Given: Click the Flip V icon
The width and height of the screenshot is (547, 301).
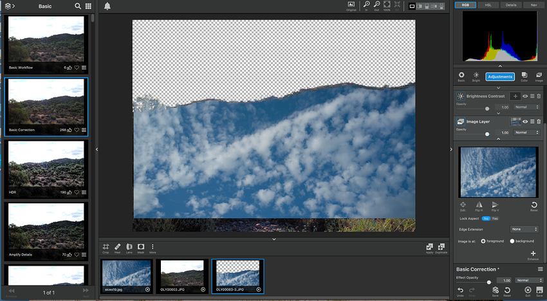Looking at the screenshot, I should click(494, 205).
